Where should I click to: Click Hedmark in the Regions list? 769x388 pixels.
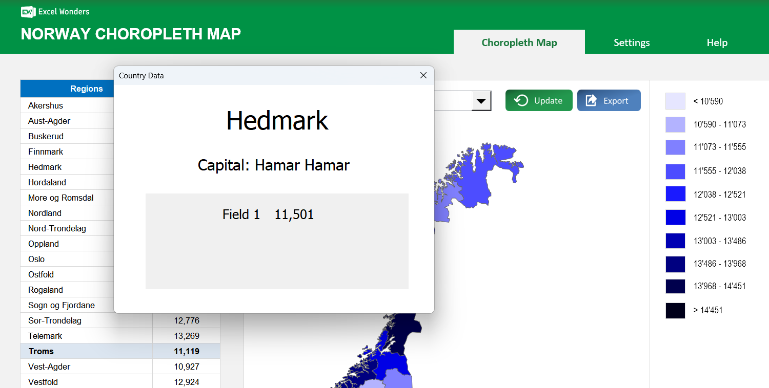click(45, 167)
